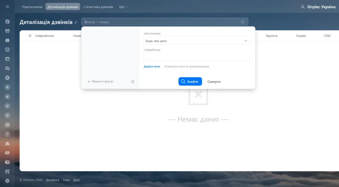The image size is (339, 187).
Task: Open the settings gear in sidebar
Action: [x=7, y=181]
